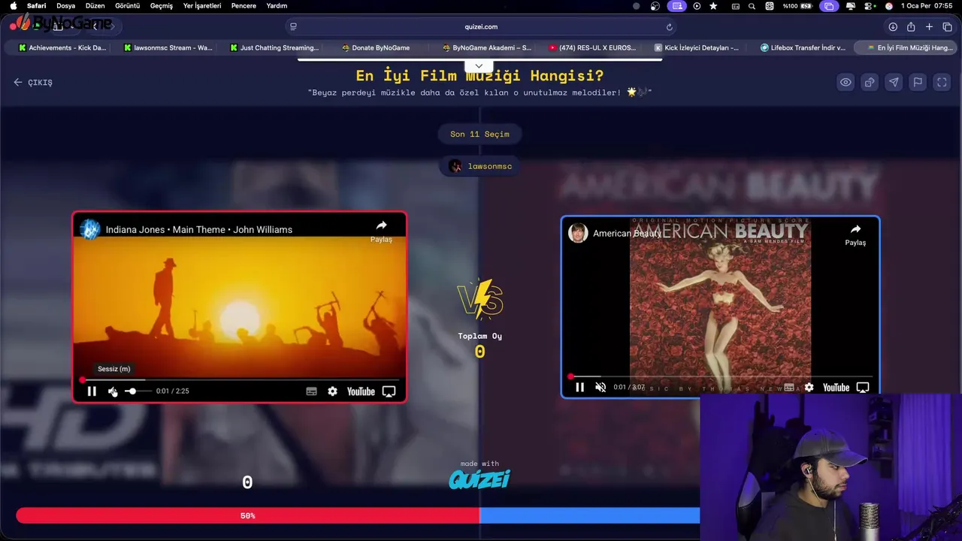Viewport: 962px width, 541px height.
Task: Open the Dosya menu
Action: [x=65, y=6]
